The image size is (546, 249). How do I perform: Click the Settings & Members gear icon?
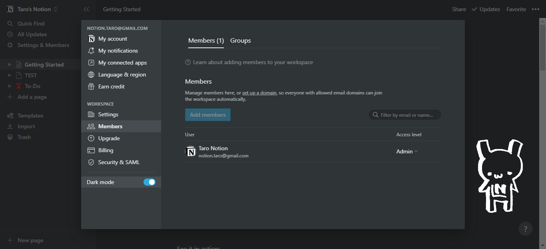coord(10,45)
